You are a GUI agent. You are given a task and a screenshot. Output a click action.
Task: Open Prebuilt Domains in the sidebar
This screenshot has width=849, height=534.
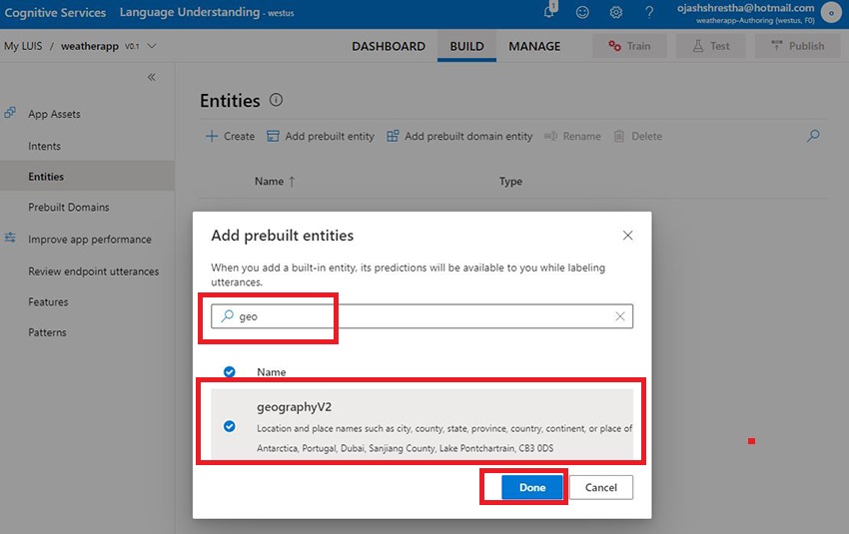click(x=69, y=208)
